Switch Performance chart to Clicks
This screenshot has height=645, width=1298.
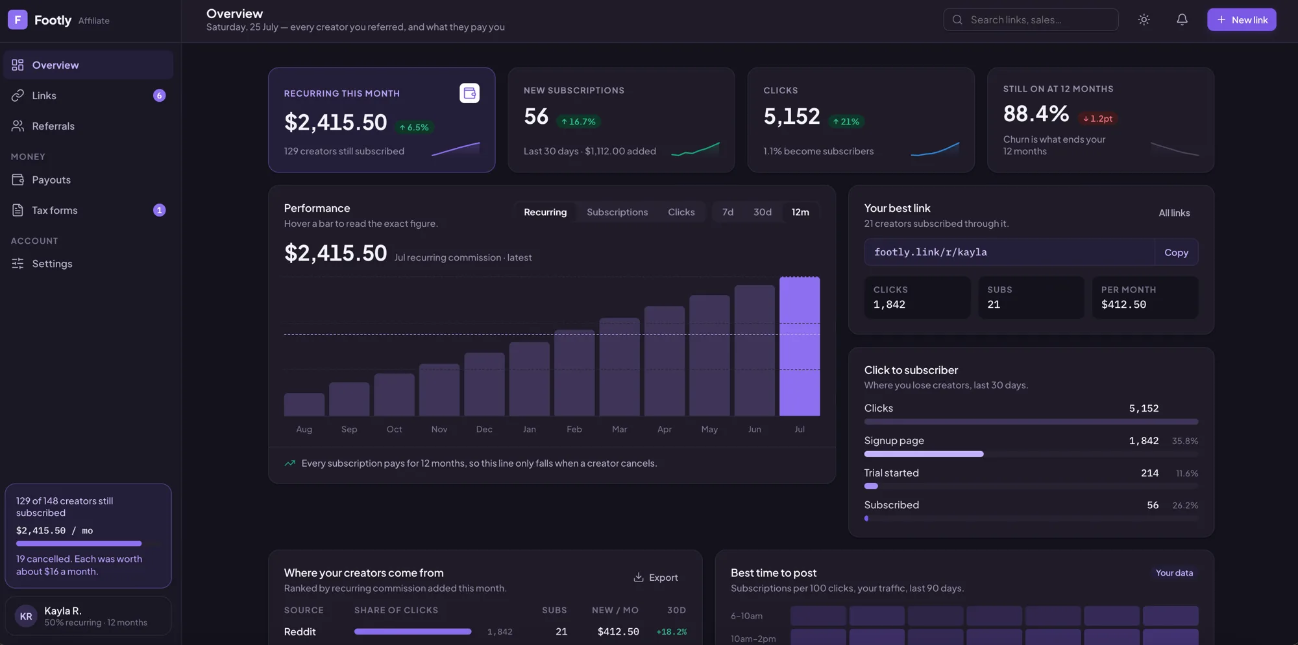tap(681, 212)
